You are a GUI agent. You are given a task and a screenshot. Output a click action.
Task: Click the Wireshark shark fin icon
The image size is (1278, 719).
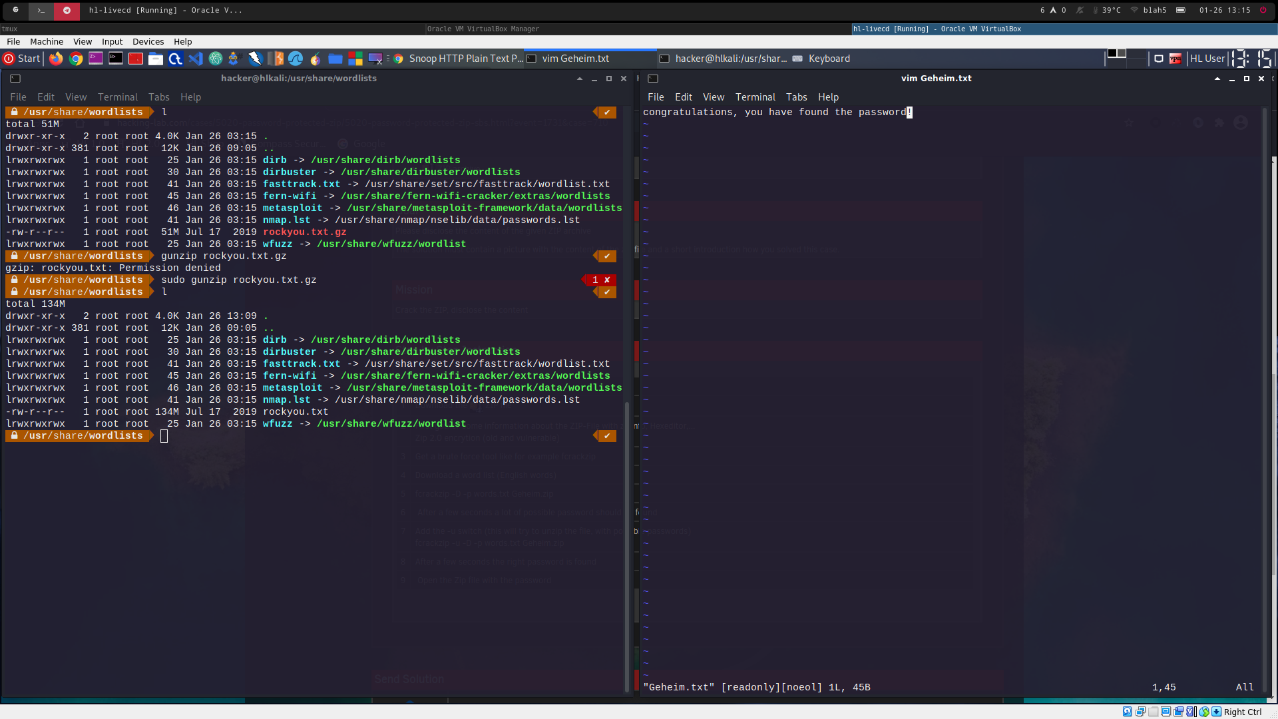(296, 59)
